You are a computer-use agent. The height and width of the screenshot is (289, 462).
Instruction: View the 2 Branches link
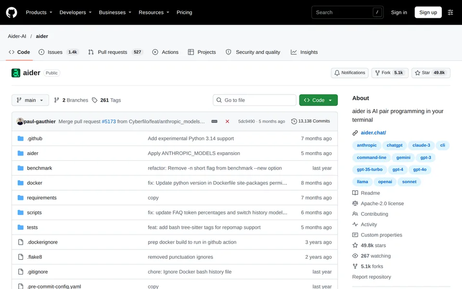pos(71,100)
